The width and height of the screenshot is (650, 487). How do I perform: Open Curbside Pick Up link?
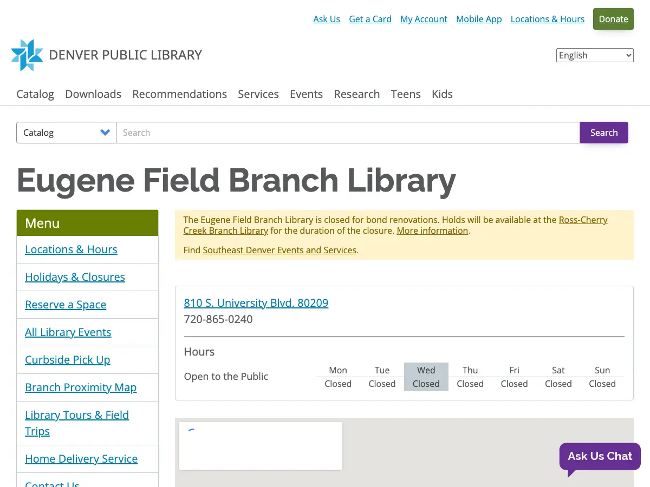pyautogui.click(x=67, y=360)
